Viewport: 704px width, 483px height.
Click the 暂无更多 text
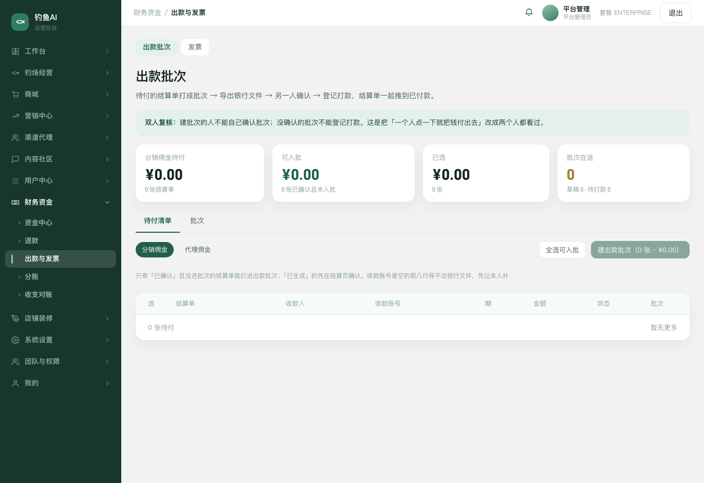coord(664,328)
